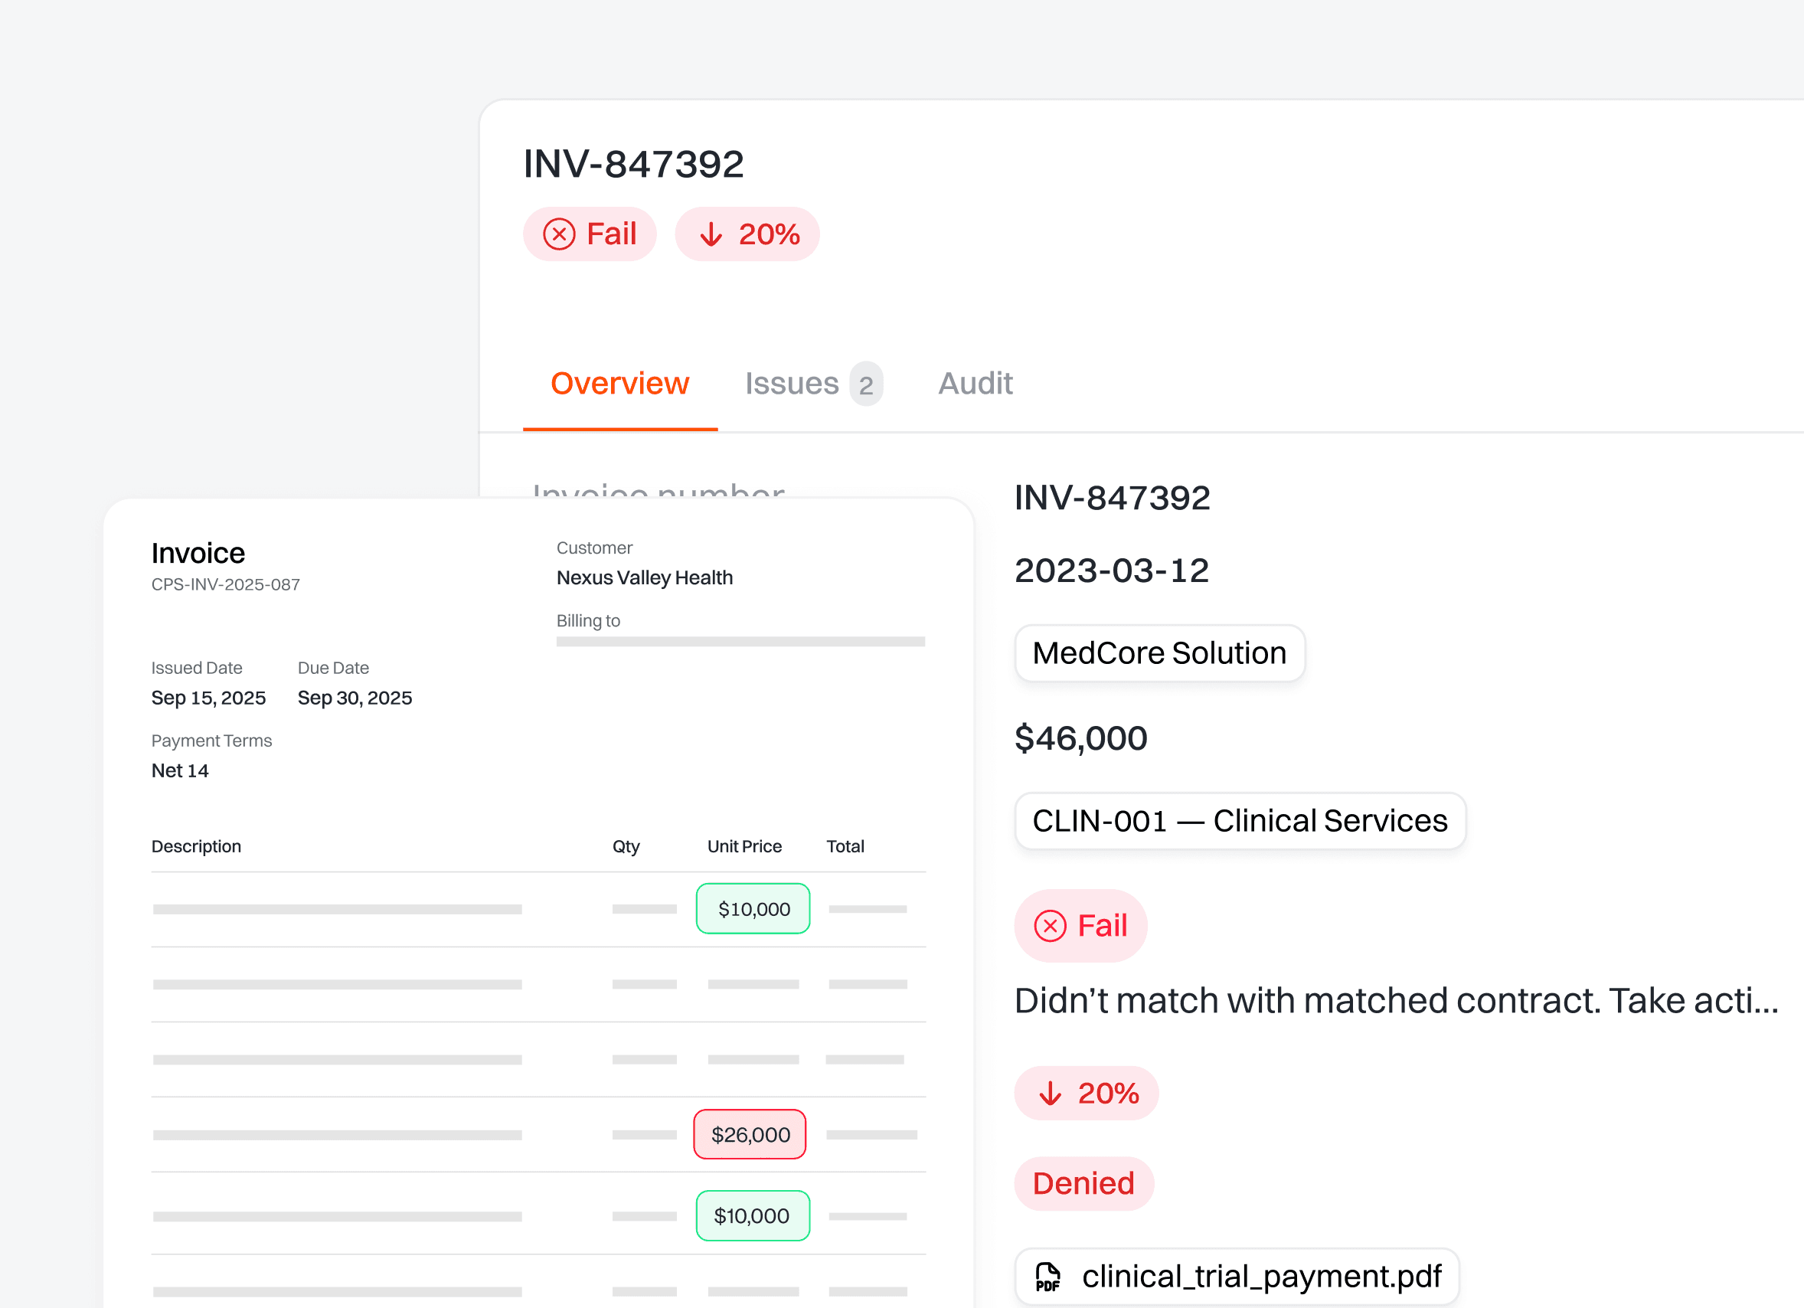Click the PDF file icon
Viewport: 1804px width, 1308px height.
[1047, 1277]
